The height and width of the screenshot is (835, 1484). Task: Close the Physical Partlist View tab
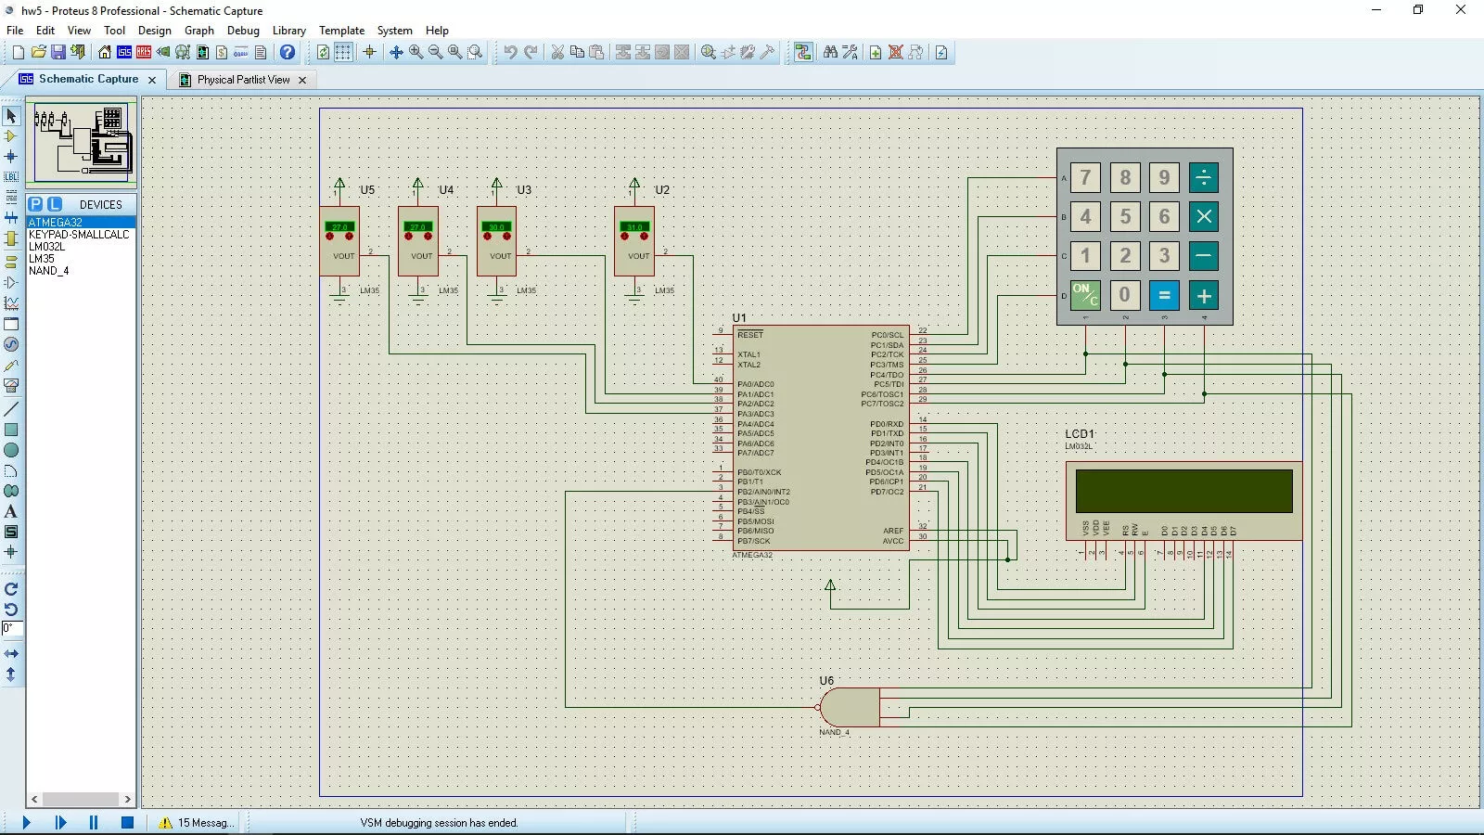pyautogui.click(x=302, y=80)
